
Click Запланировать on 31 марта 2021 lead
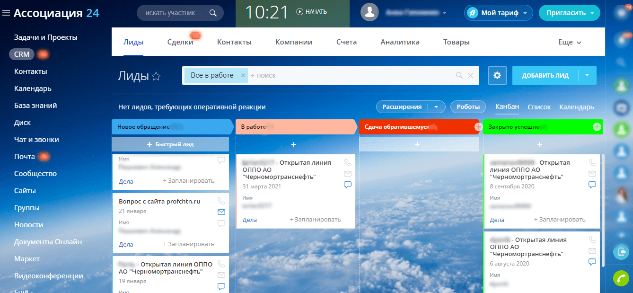click(315, 220)
